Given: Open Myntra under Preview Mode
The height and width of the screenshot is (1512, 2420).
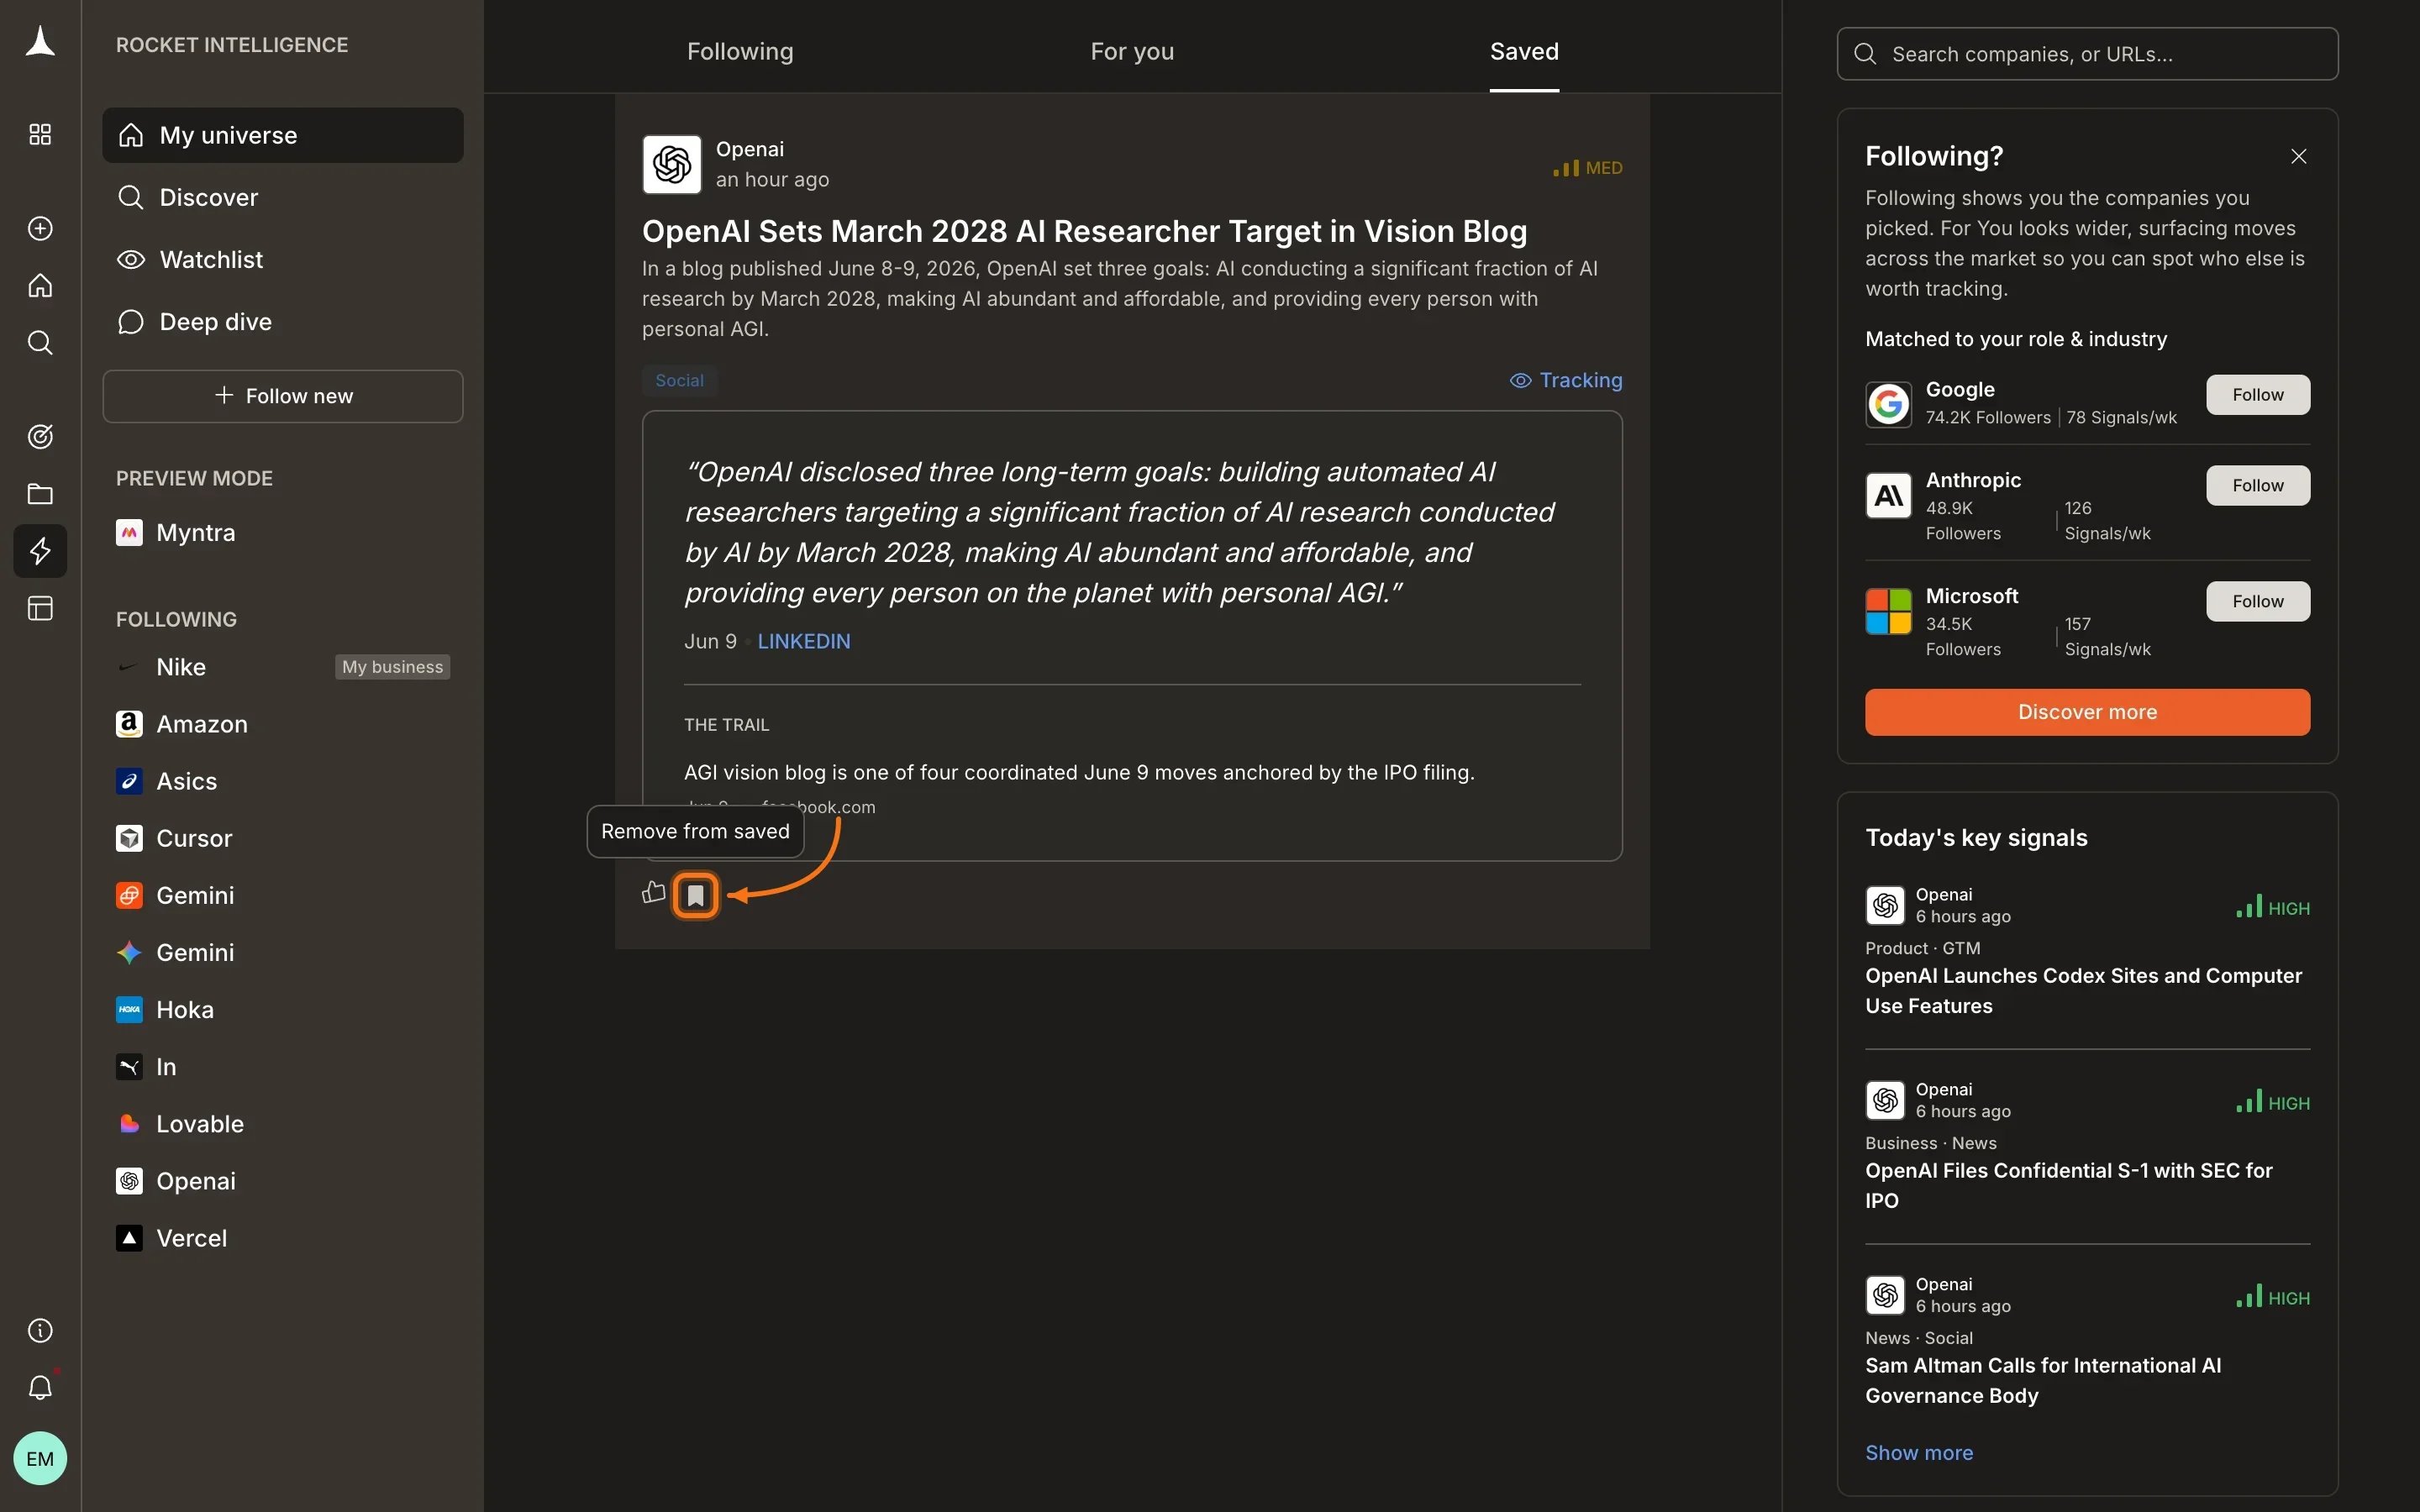Looking at the screenshot, I should [x=283, y=532].
